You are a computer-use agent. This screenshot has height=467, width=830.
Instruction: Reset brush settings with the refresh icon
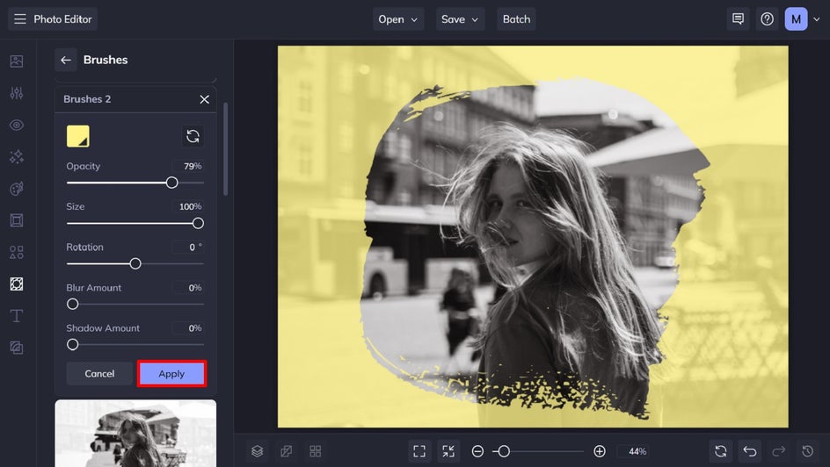tap(193, 136)
